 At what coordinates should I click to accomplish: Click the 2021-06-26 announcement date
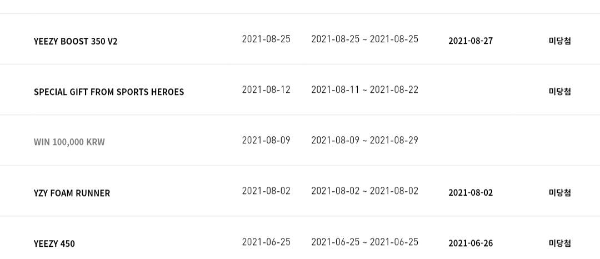(x=471, y=243)
